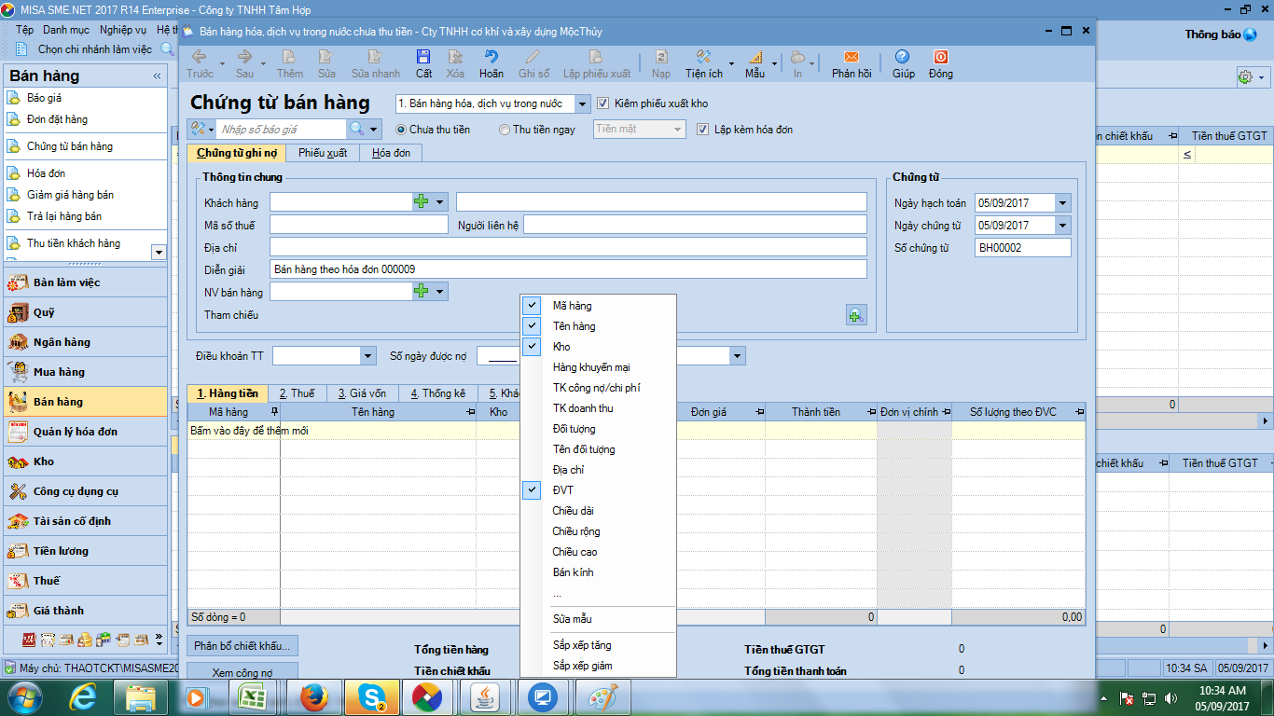
Task: Click the Skype icon on the taskbar
Action: coord(373,697)
